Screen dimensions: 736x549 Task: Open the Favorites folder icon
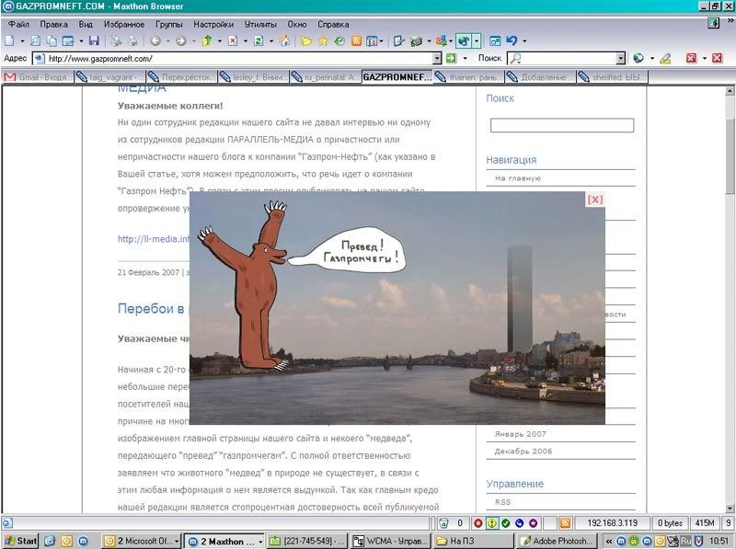pyautogui.click(x=306, y=40)
